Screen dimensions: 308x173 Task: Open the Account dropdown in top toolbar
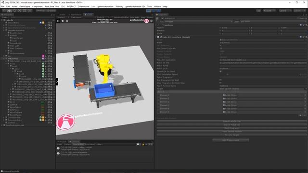269,11
